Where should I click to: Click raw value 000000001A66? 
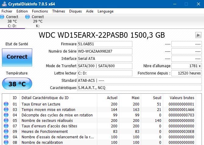(181, 110)
